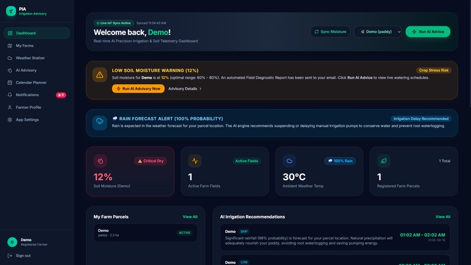This screenshot has height=265, width=471.
Task: Click the Notifications bell icon
Action: pos(10,95)
